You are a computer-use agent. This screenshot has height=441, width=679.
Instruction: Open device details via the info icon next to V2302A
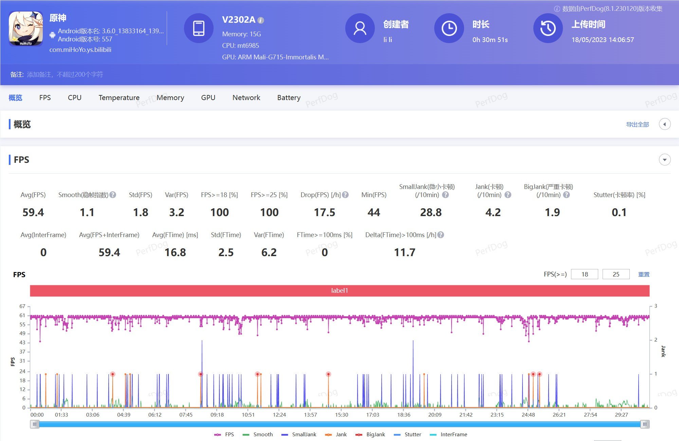(x=260, y=20)
